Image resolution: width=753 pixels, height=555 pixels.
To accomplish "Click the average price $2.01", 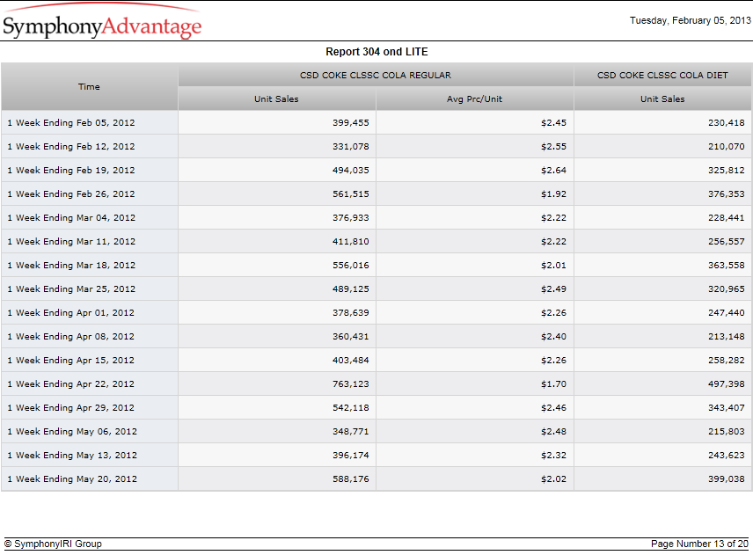I will (553, 266).
